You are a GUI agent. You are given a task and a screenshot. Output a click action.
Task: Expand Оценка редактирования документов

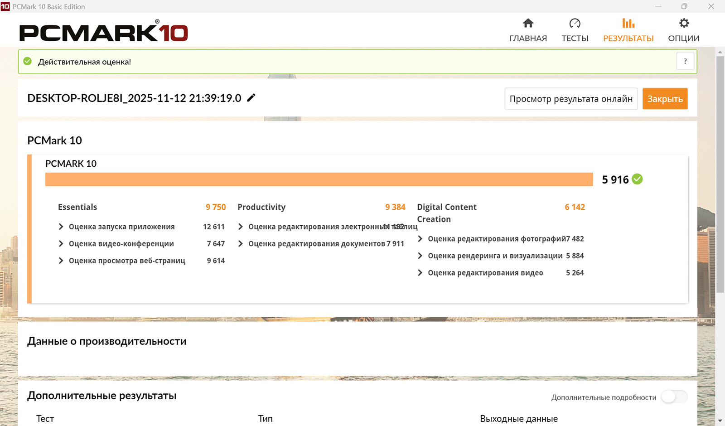[x=241, y=244]
